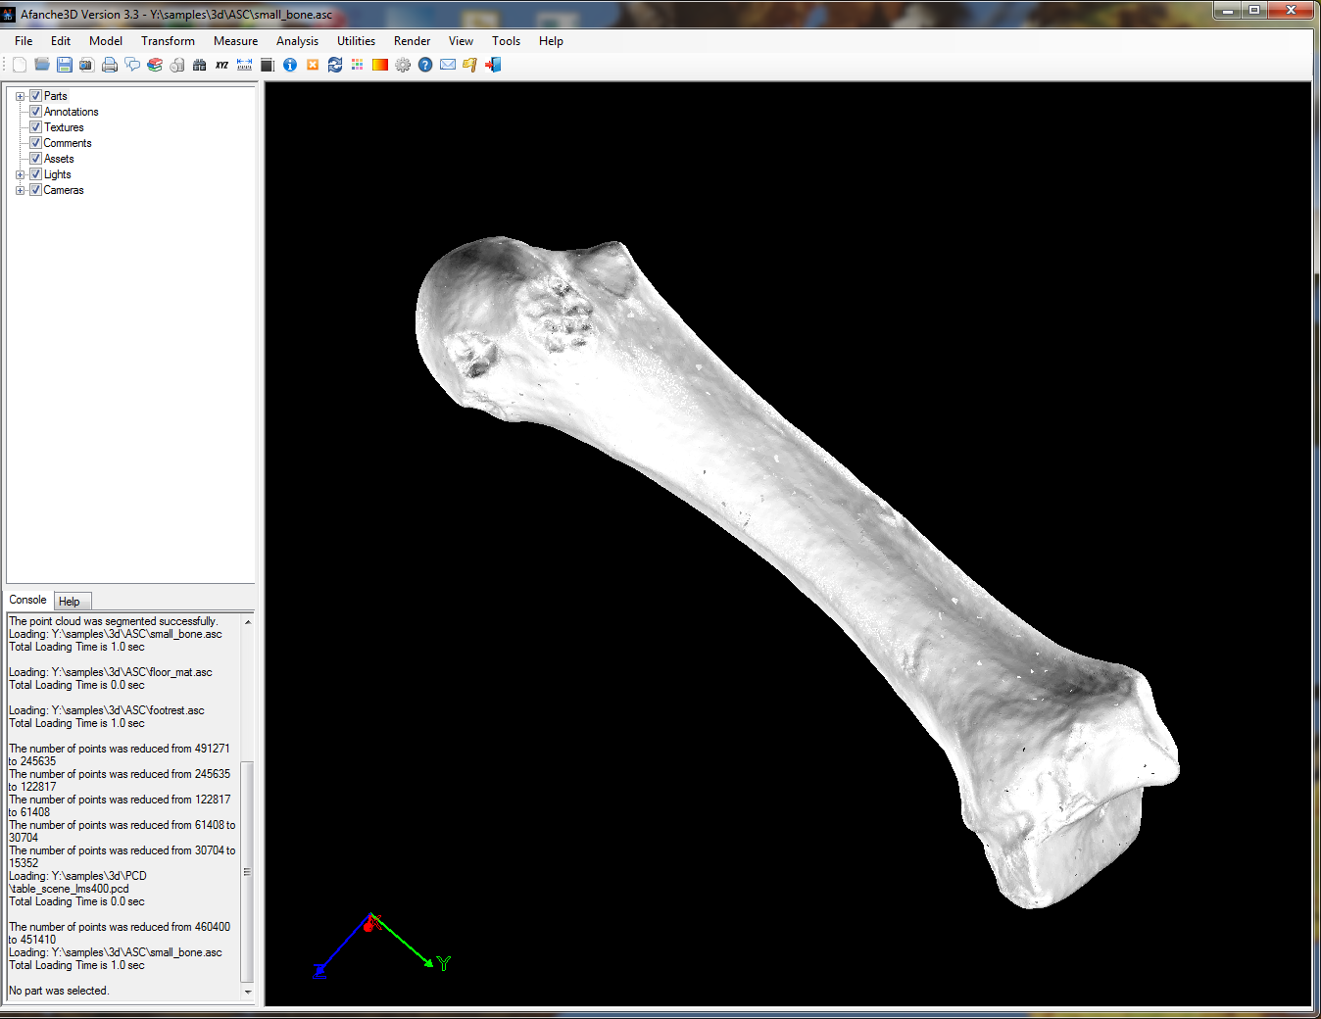Disable the Comments checkbox

(36, 143)
